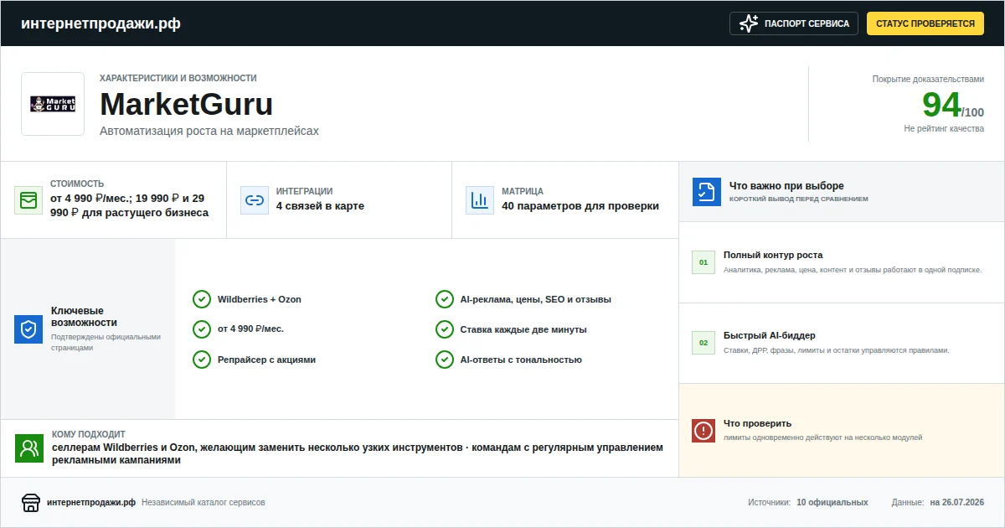The height and width of the screenshot is (528, 1005).
Task: Click the text AI-ответы с тональностью
Action: [x=521, y=360]
